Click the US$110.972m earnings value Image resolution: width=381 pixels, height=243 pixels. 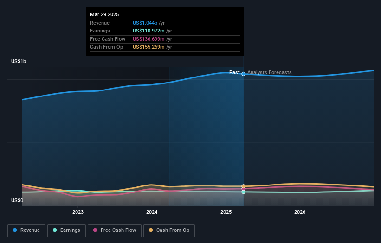(149, 31)
